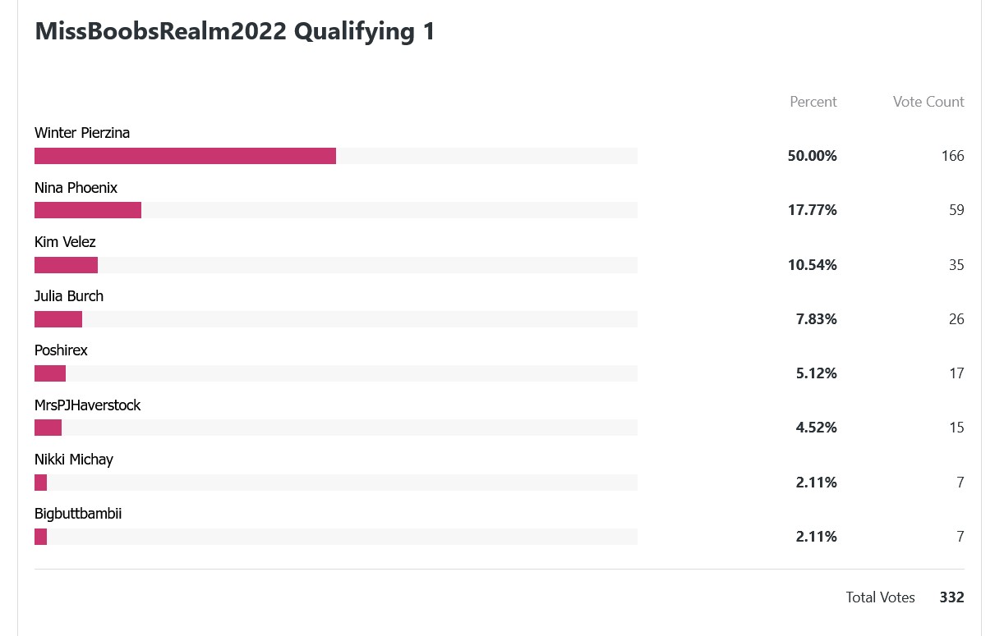The height and width of the screenshot is (636, 995).
Task: Click the vote count 26
Action: [956, 319]
